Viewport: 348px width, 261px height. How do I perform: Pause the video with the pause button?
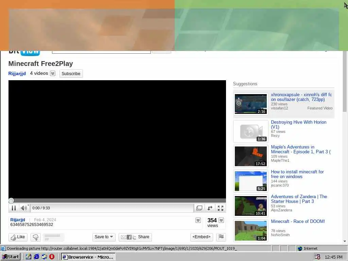pos(14,208)
